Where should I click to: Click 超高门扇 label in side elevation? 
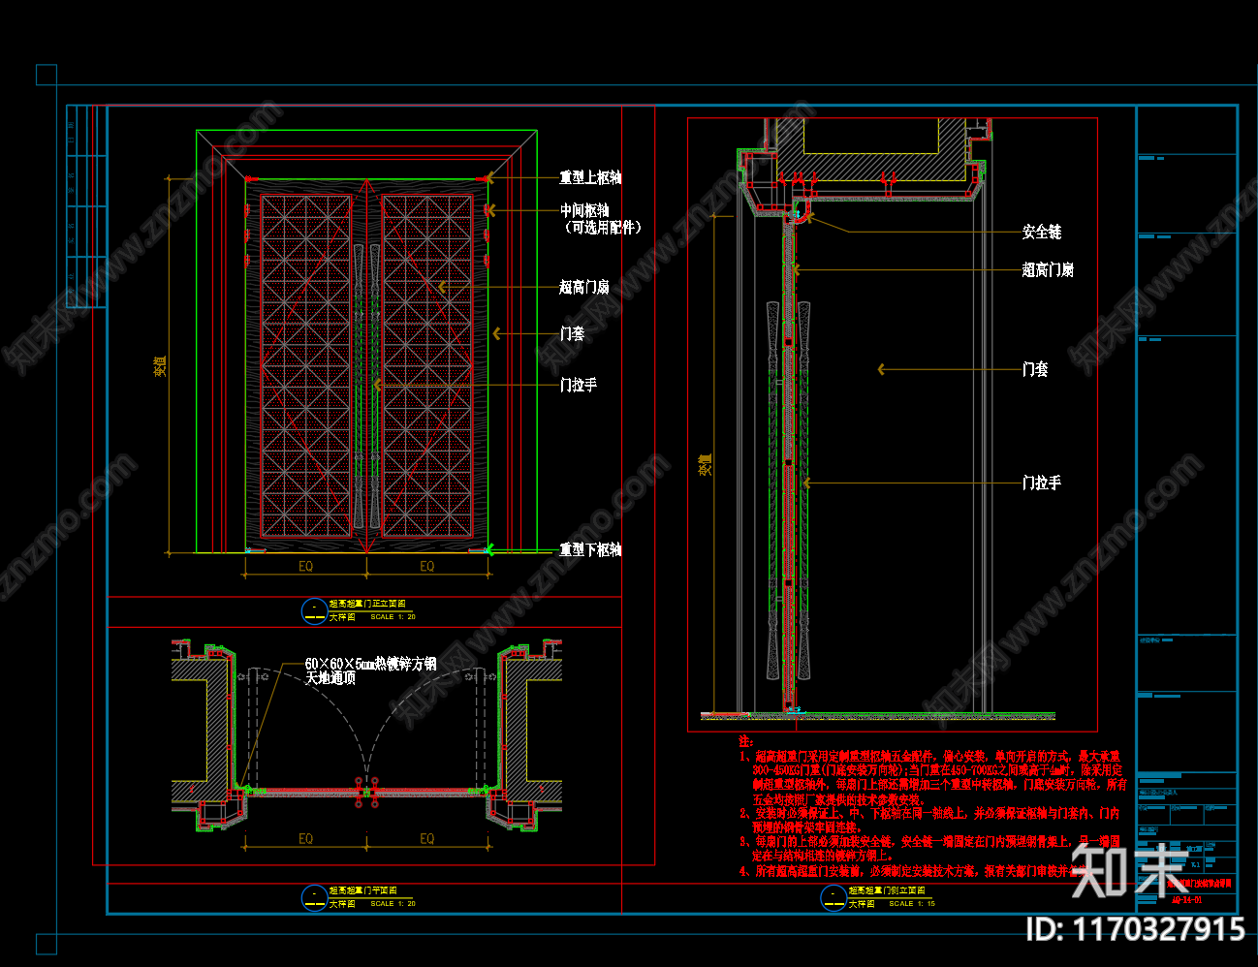1048,269
